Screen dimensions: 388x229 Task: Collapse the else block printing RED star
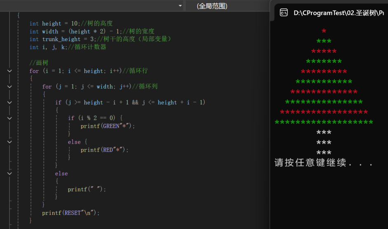click(9, 142)
